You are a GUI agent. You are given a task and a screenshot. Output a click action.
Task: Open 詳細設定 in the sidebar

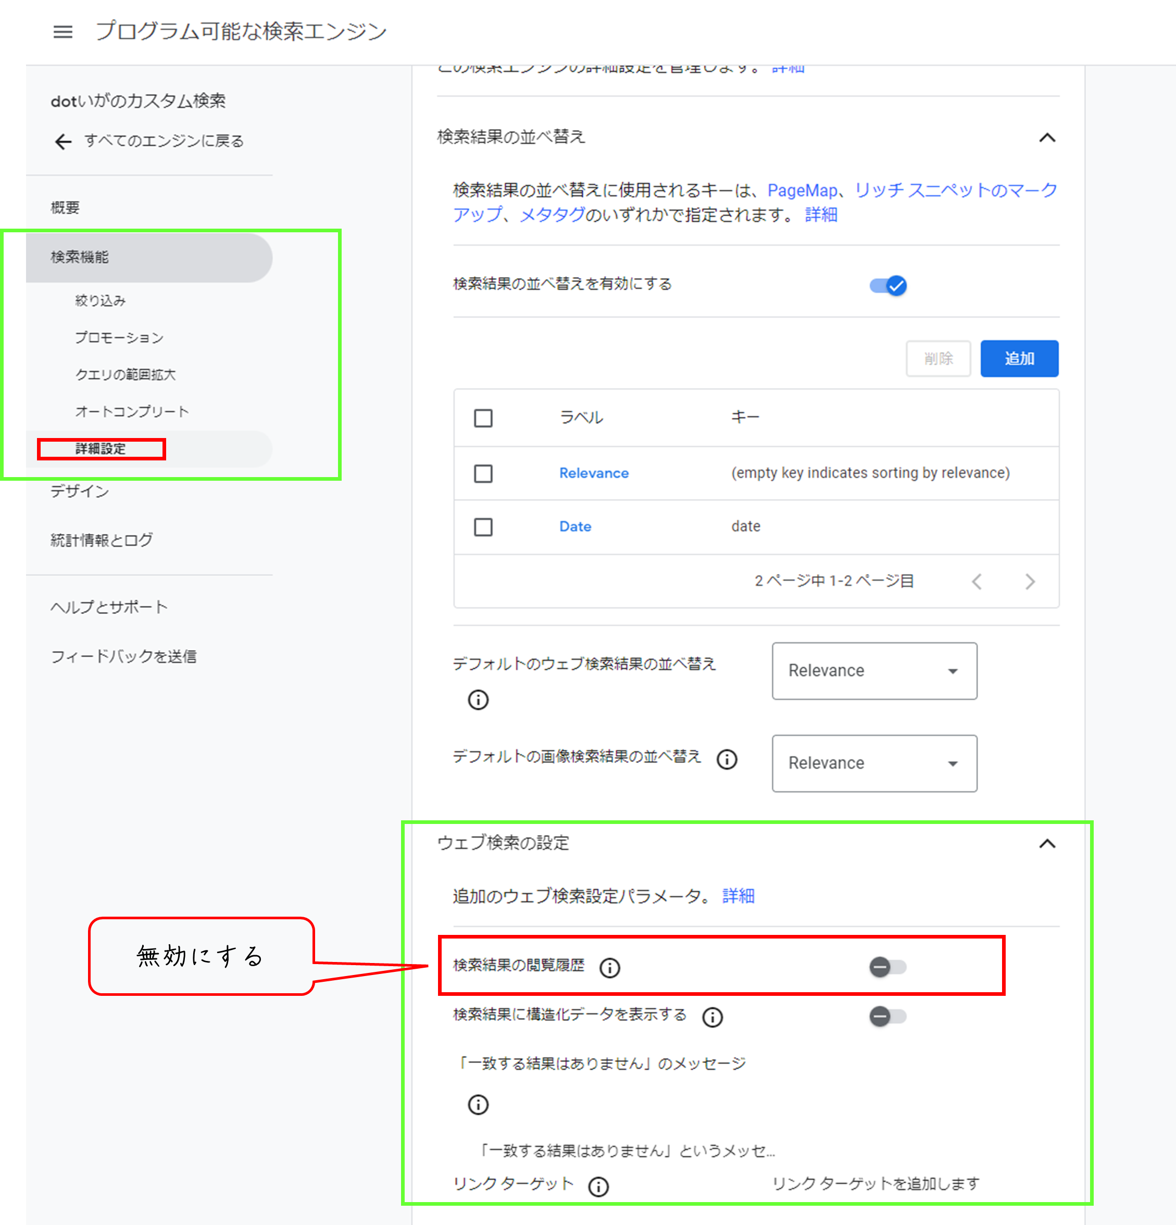coord(101,449)
